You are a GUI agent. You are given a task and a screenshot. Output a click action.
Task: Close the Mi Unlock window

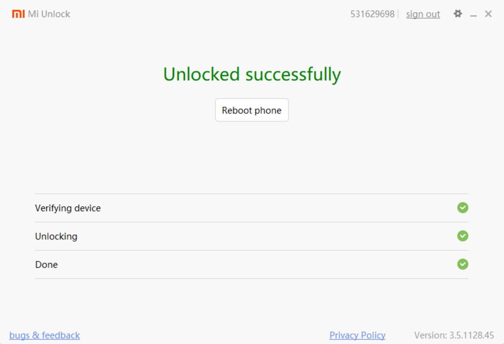coord(488,14)
